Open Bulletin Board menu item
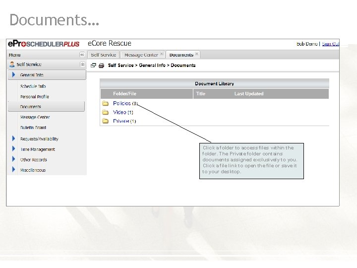Viewport: 357px width, 268px height. tap(33, 128)
